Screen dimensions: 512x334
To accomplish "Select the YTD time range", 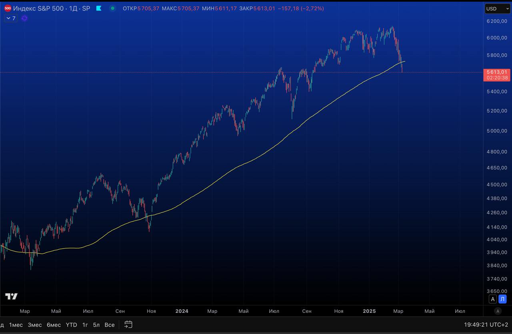I will coord(71,325).
